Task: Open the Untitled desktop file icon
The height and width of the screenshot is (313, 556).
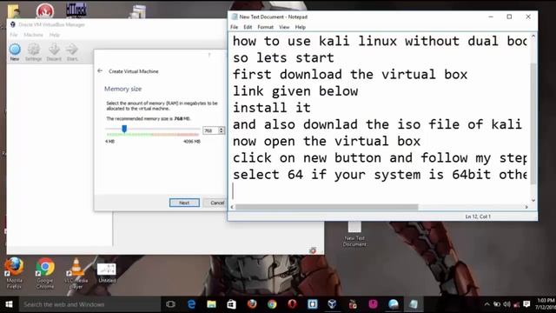Action: (107, 272)
